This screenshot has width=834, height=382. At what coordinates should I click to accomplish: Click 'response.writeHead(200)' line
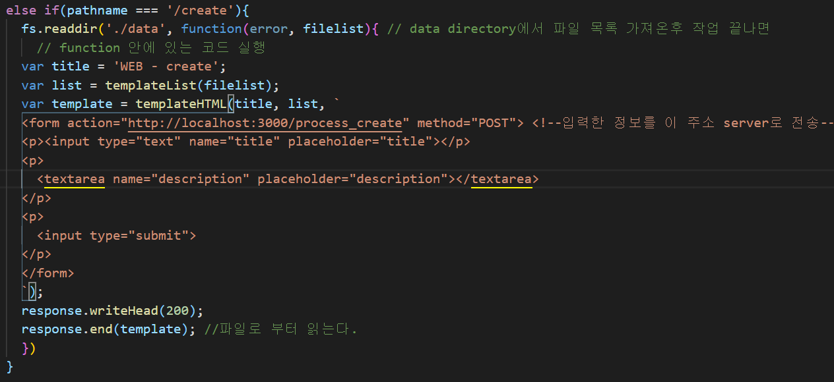(113, 310)
